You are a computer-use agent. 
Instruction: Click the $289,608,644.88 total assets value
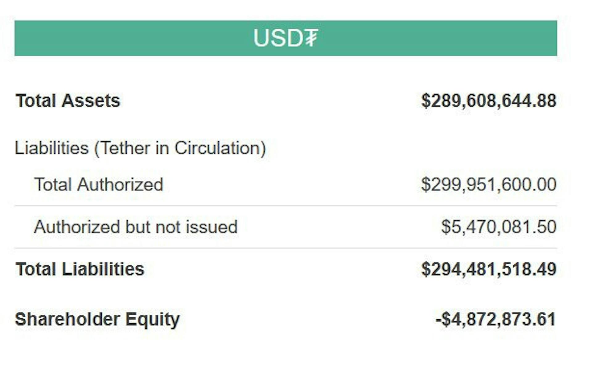pyautogui.click(x=489, y=101)
